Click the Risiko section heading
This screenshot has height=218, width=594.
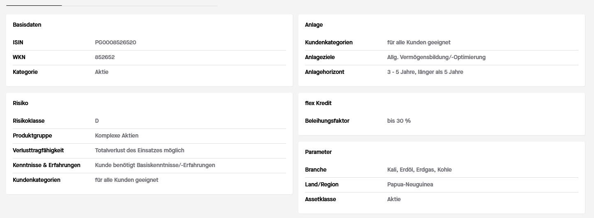coord(21,103)
